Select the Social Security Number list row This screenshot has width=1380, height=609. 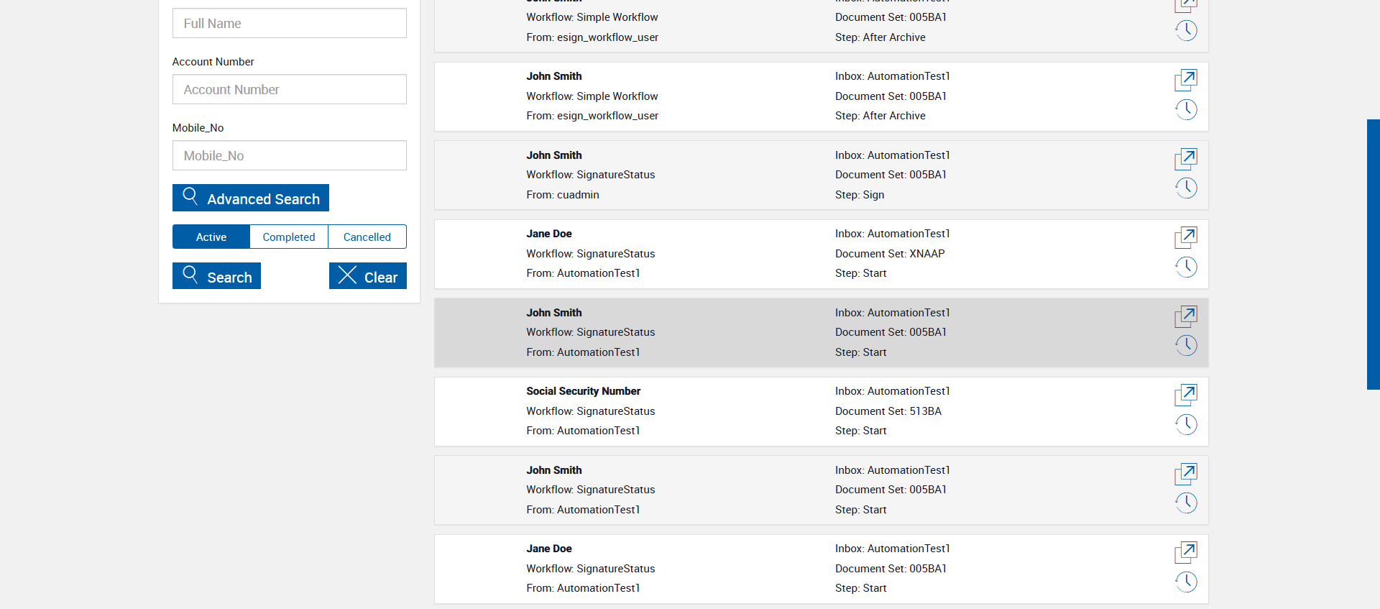(x=719, y=411)
